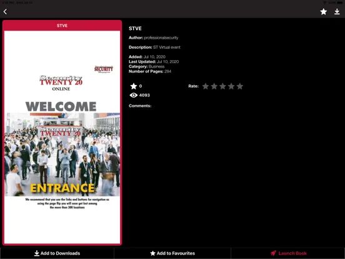Viewport: 345px width, 259px height.
Task: Click Add to Downloads button
Action: [x=57, y=253]
